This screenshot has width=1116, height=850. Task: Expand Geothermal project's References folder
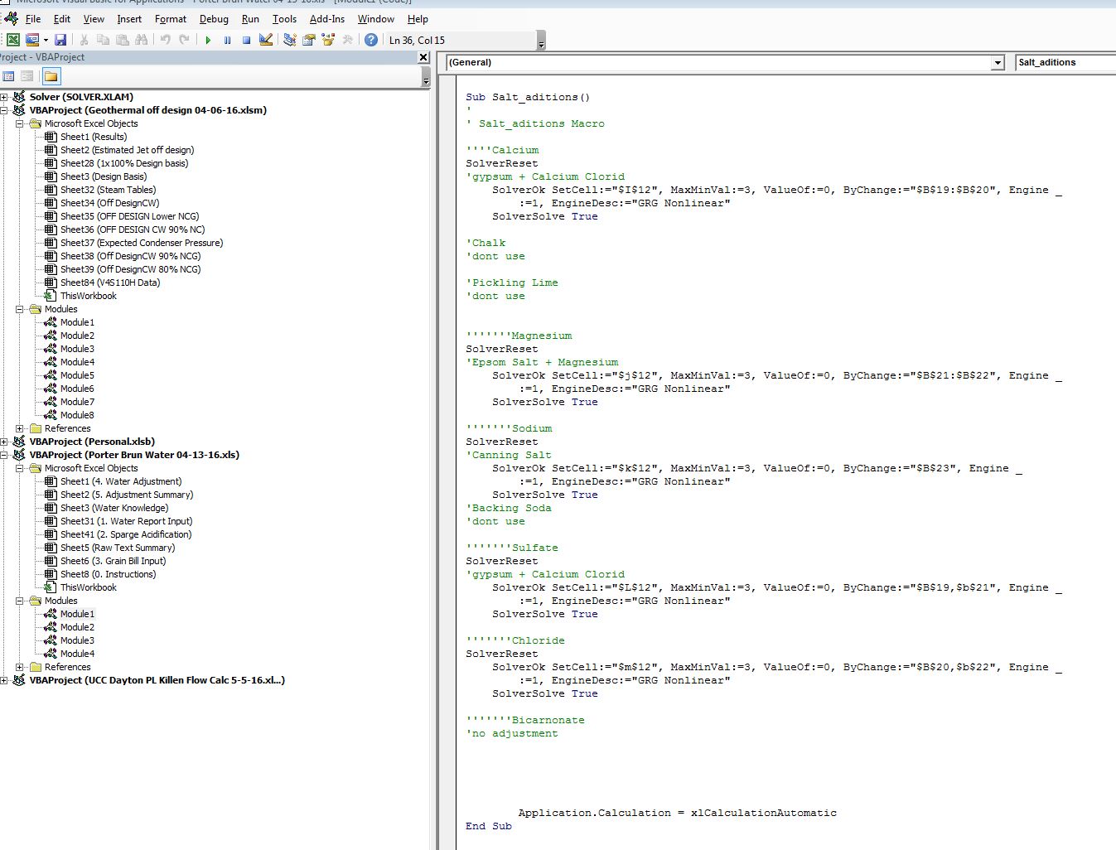pyautogui.click(x=20, y=428)
